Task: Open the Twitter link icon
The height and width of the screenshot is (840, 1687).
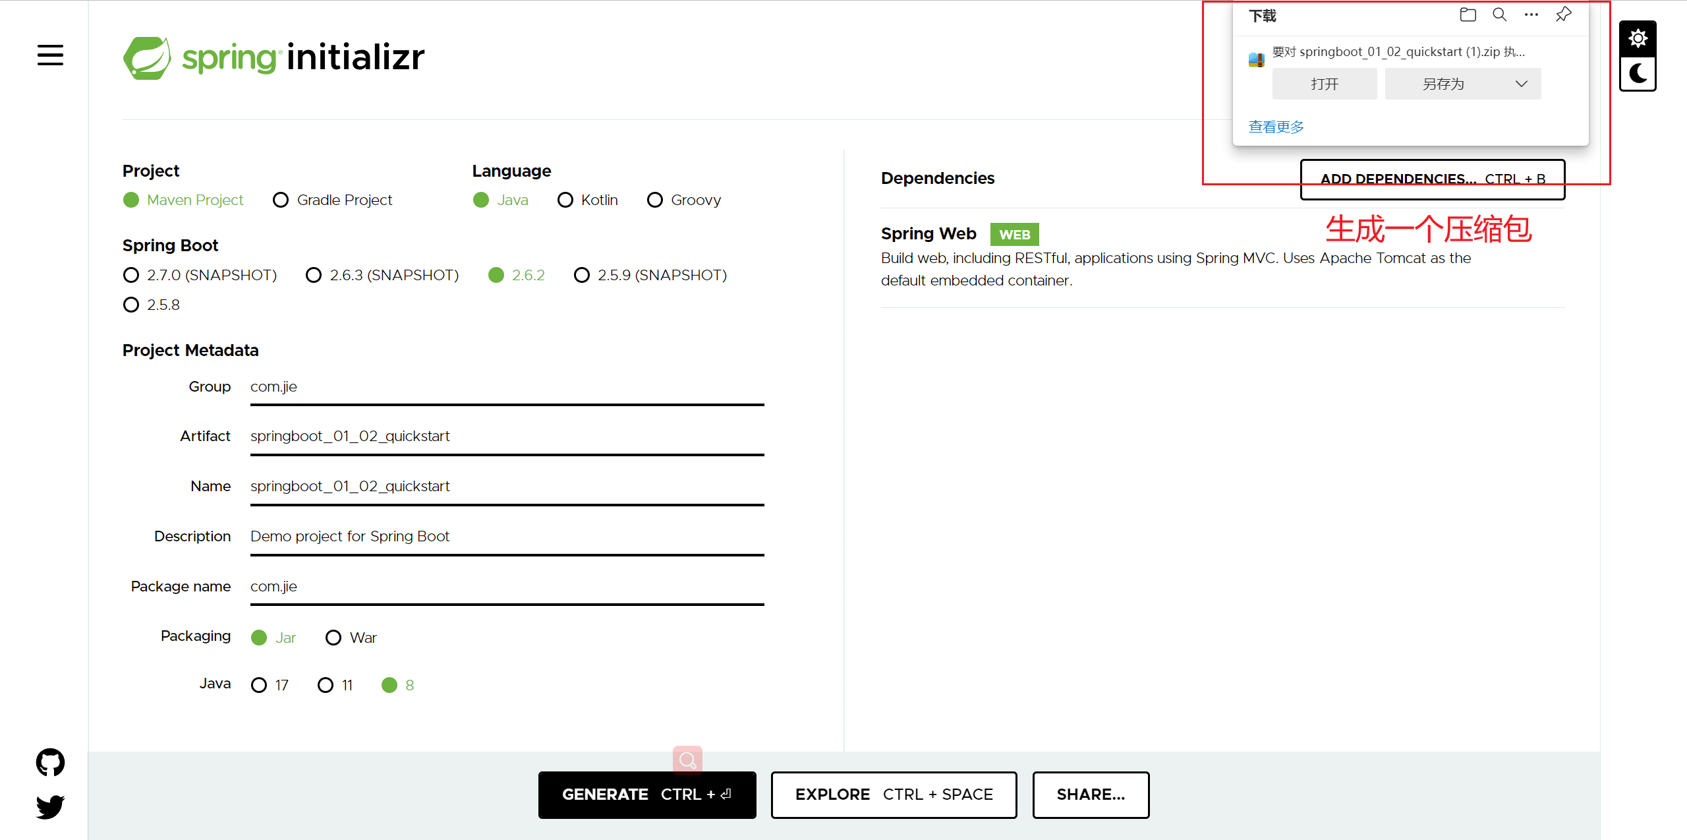Action: pos(50,807)
